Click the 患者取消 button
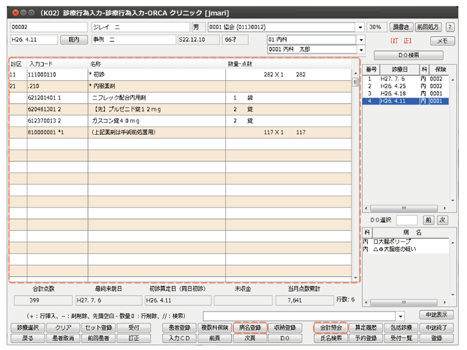The height and width of the screenshot is (350, 467). click(63, 338)
